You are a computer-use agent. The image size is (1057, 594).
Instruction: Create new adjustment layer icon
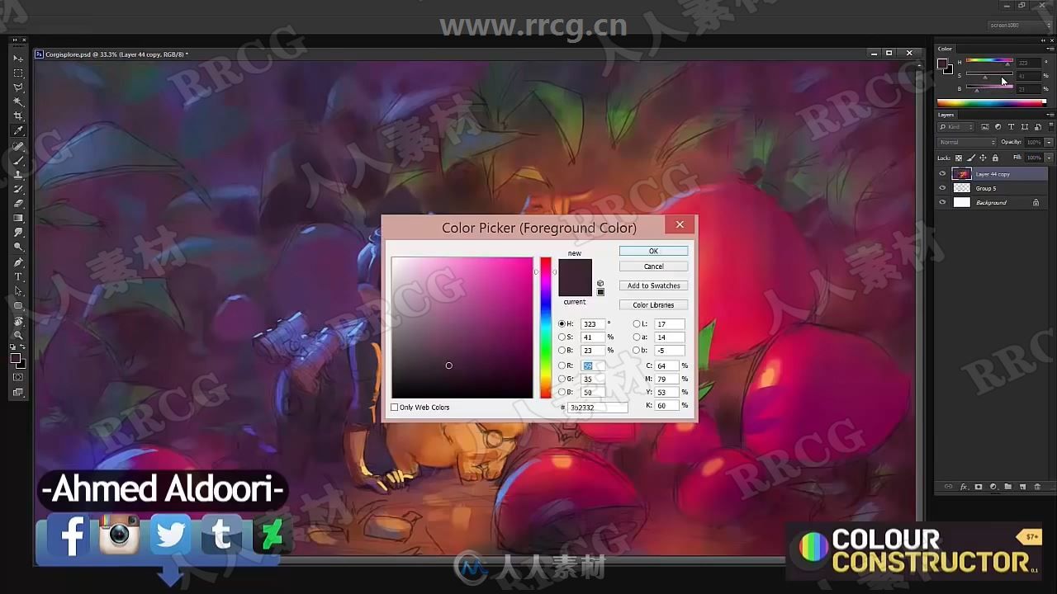coord(993,487)
